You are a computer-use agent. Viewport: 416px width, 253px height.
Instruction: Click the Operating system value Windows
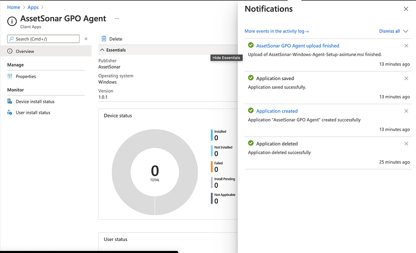click(x=108, y=82)
